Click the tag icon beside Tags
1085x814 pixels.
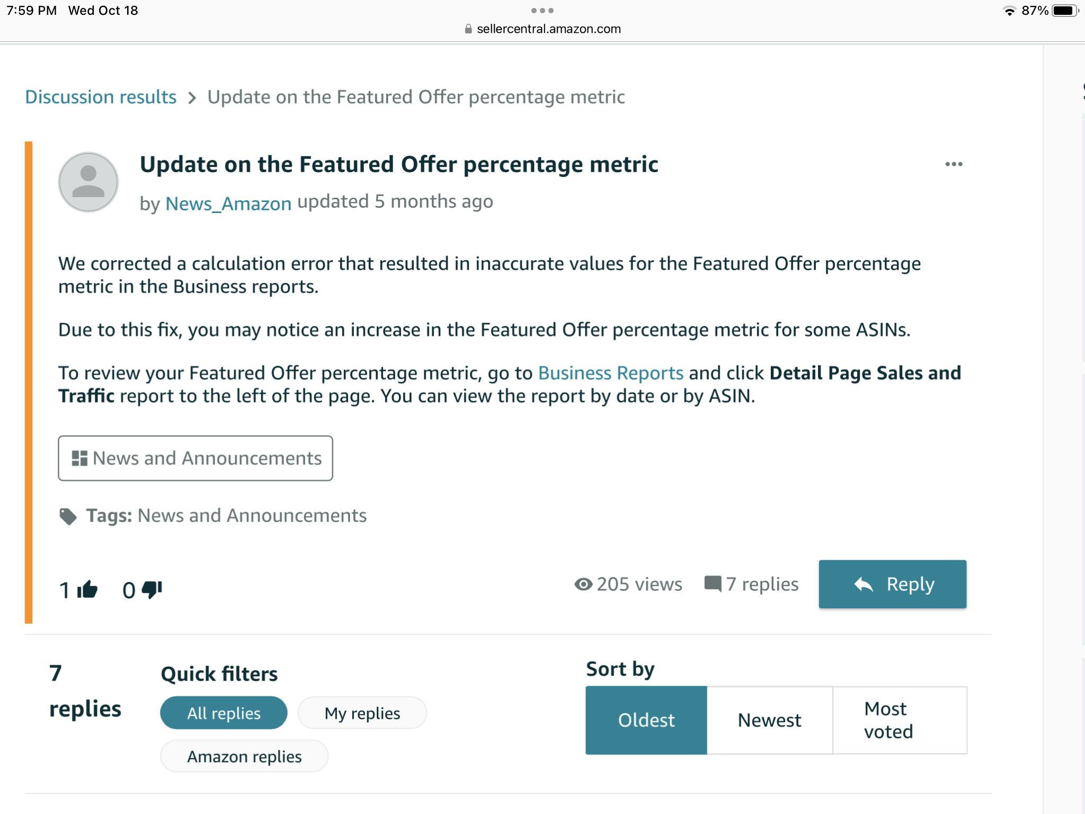(x=68, y=516)
